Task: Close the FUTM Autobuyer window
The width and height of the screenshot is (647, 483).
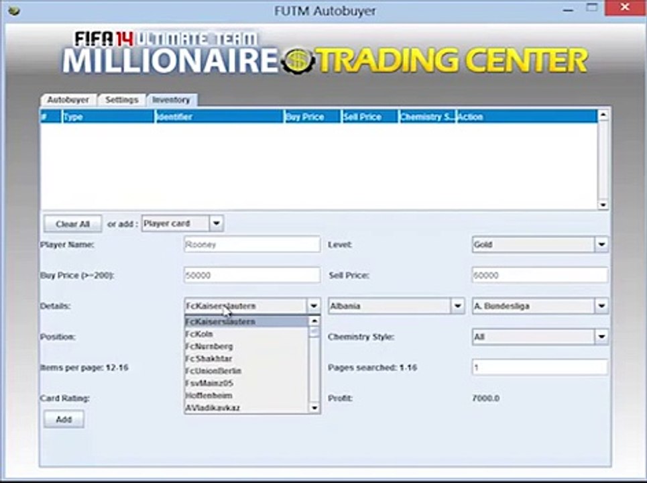Action: [x=625, y=7]
